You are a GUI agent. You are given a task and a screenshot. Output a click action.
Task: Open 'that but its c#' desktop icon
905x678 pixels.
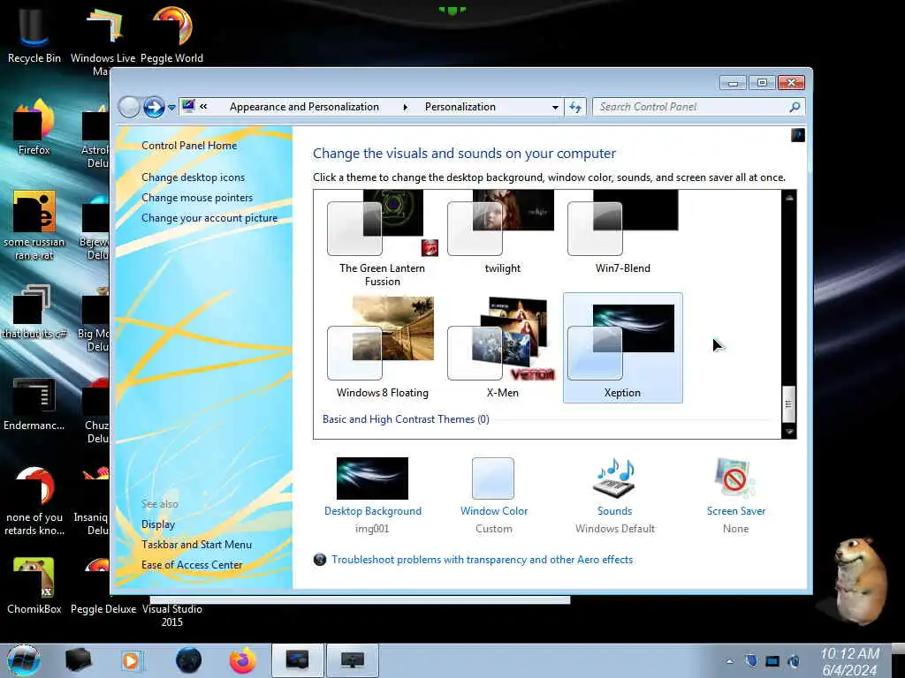pos(34,312)
